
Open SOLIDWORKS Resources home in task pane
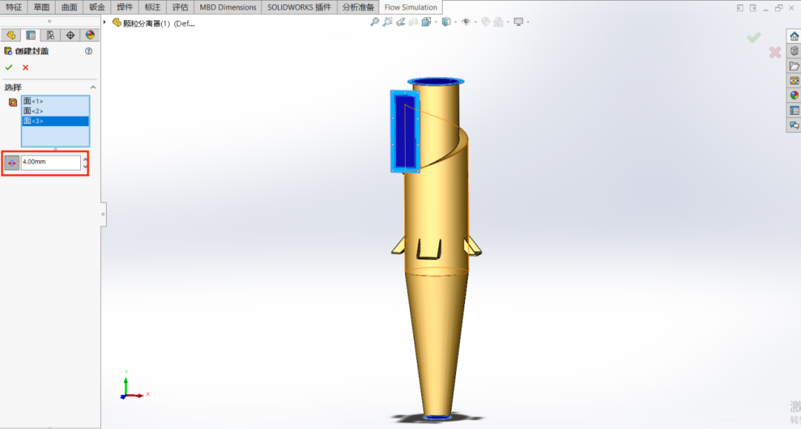(x=794, y=36)
